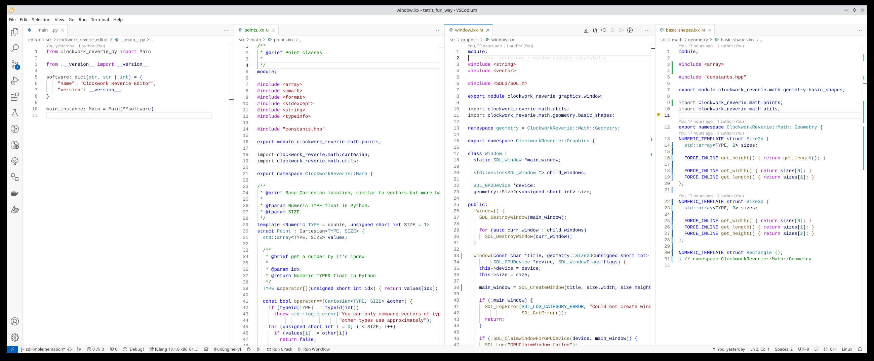Toggle file blame annotation 'You, yesterday' in status bar
874x361 pixels.
point(728,349)
